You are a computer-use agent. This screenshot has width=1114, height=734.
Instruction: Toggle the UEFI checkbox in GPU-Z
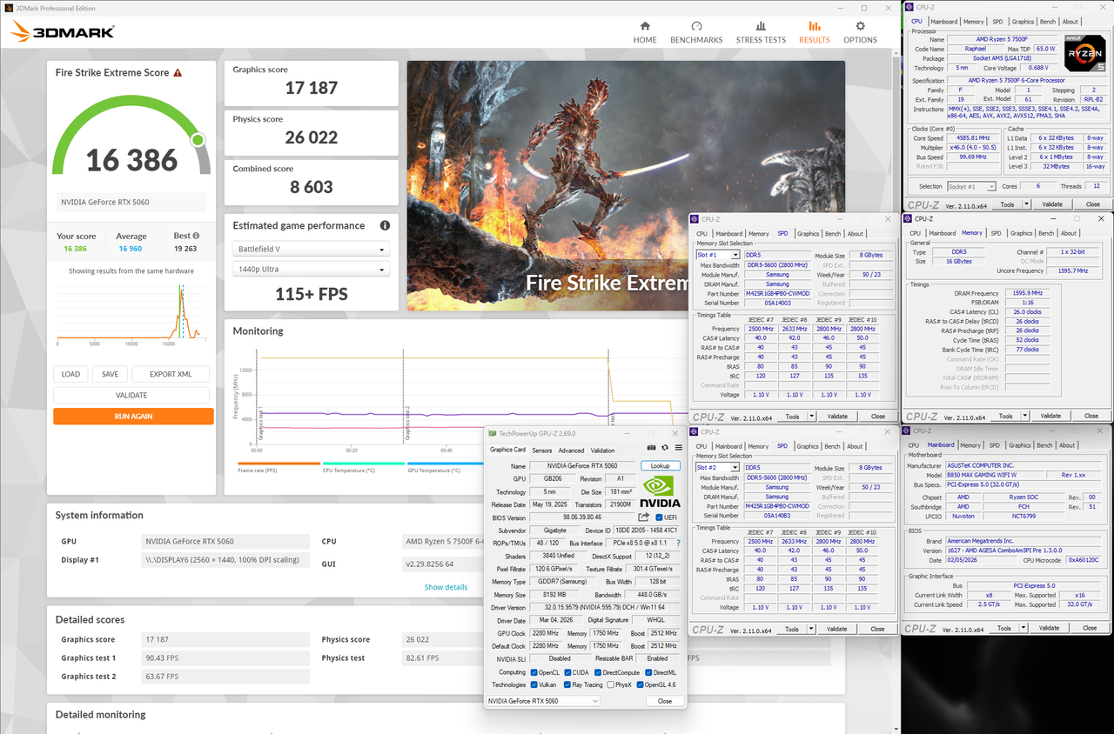659,517
